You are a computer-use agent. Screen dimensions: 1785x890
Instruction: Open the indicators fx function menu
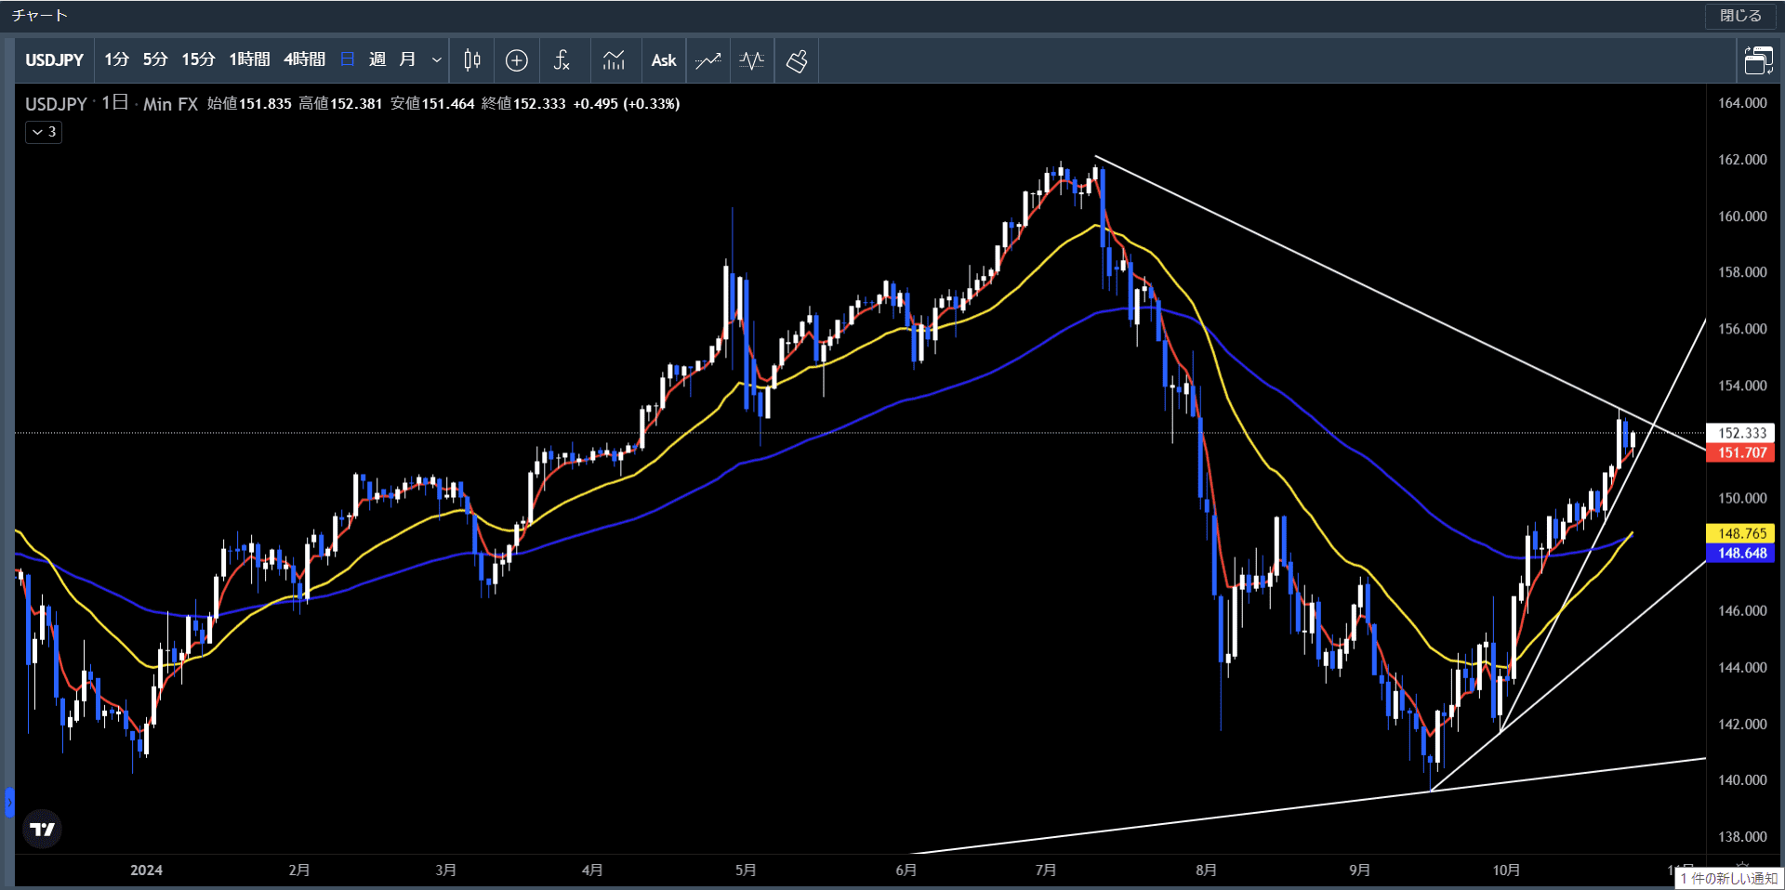click(562, 60)
